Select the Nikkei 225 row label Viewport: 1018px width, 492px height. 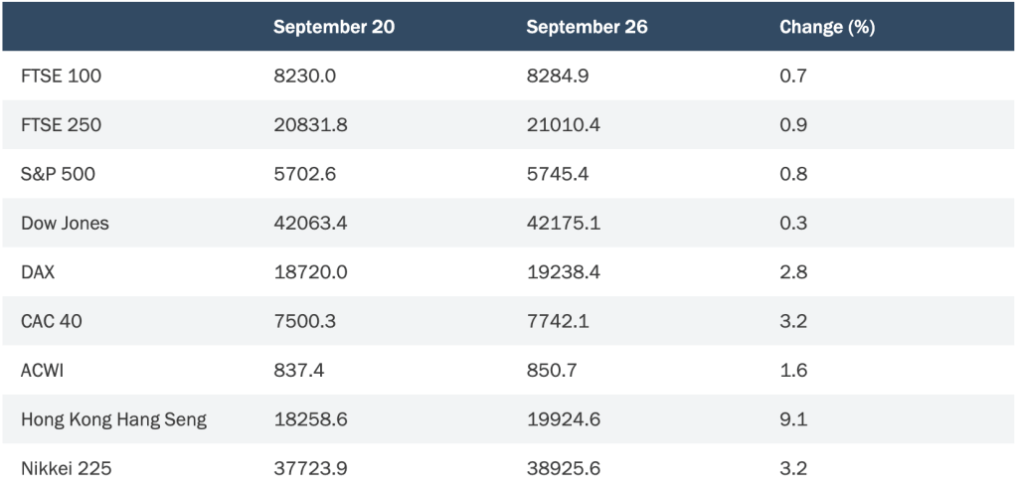(x=67, y=468)
